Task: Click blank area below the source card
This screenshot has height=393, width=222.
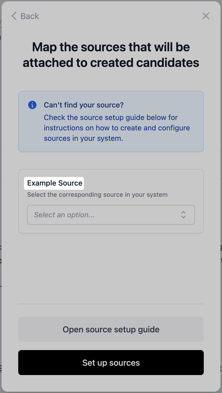Action: [111, 268]
